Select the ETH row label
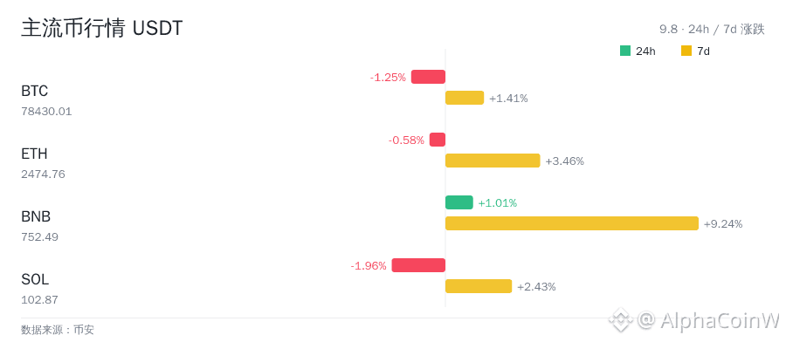This screenshot has height=342, width=786. tap(35, 154)
